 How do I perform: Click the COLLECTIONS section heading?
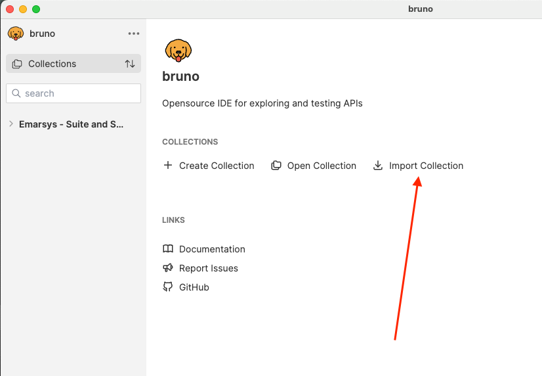coord(190,141)
